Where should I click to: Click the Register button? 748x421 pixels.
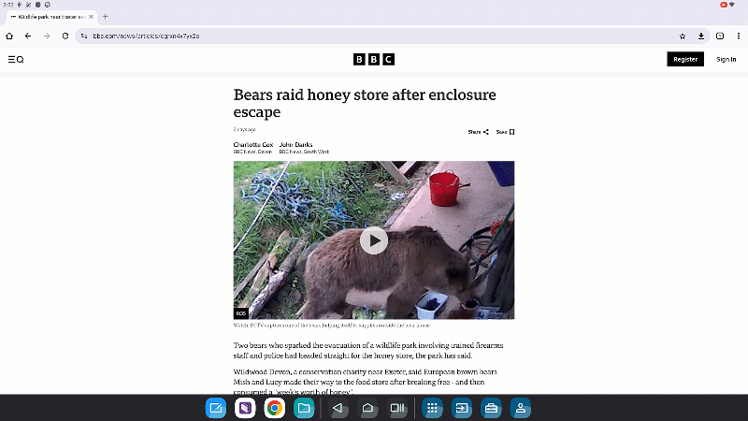(x=684, y=59)
